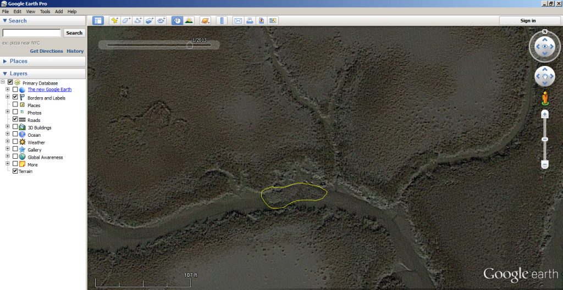Image resolution: width=563 pixels, height=290 pixels.
Task: Click the hand at the move joystick center
Action: click(545, 76)
